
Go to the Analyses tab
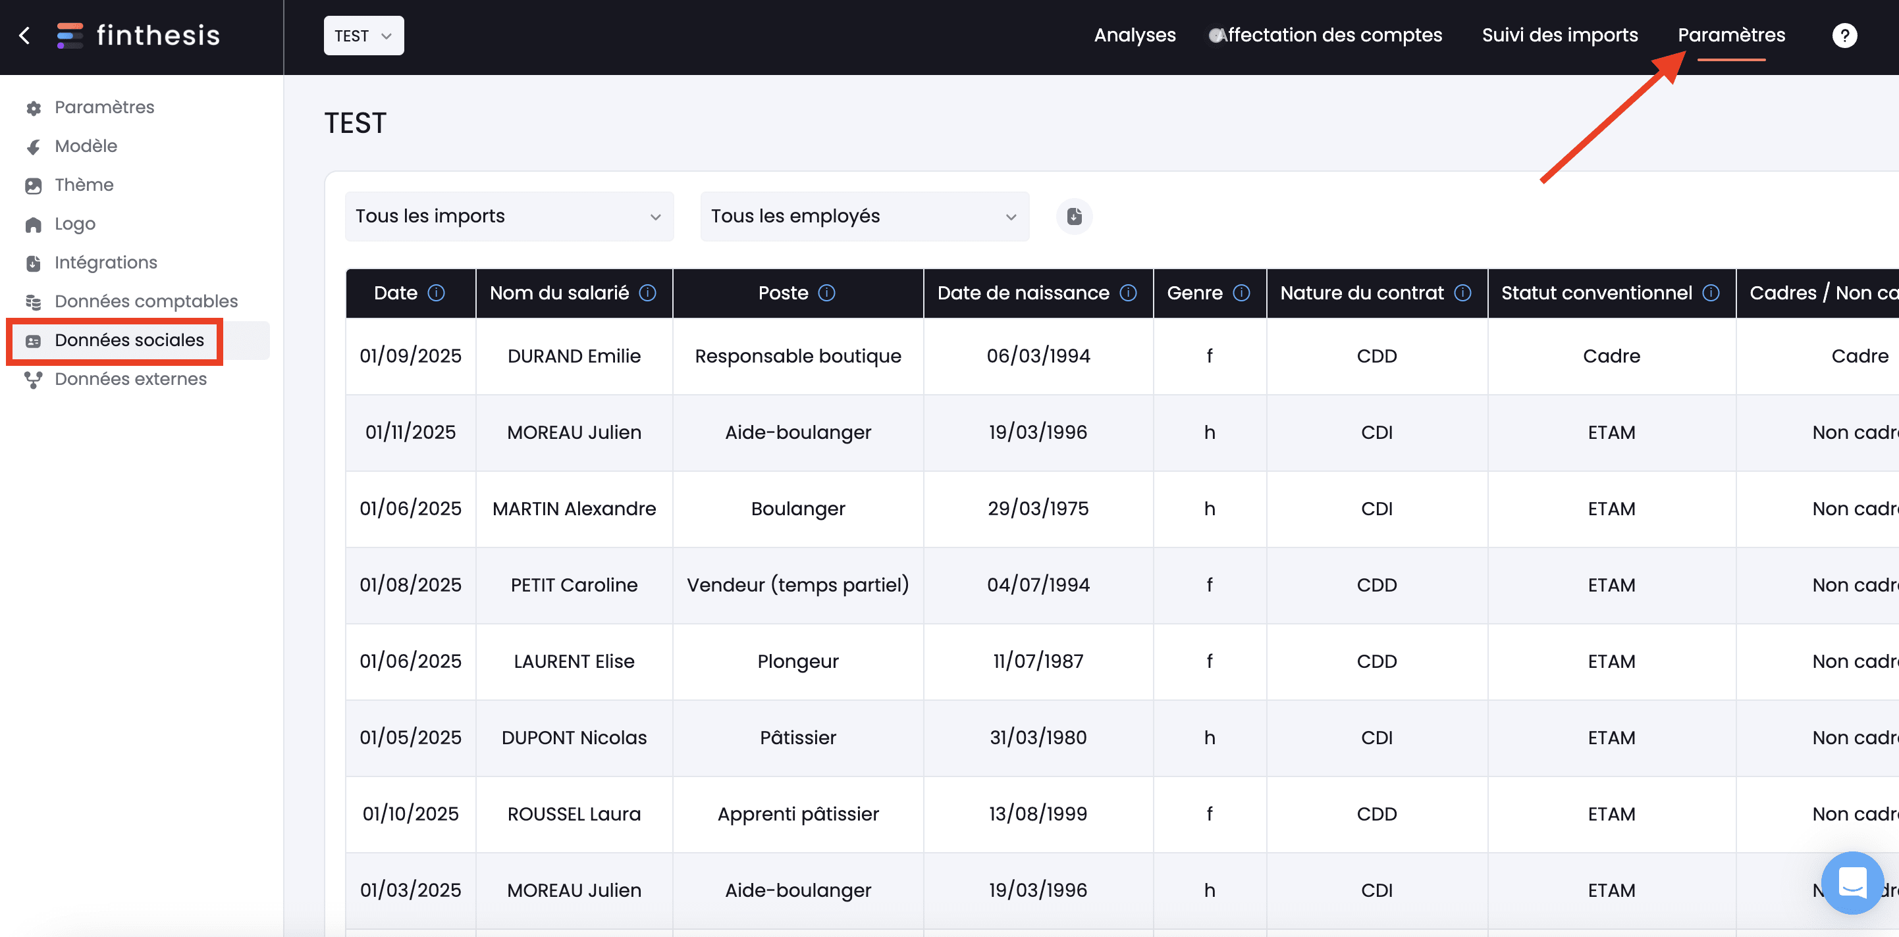pos(1134,36)
